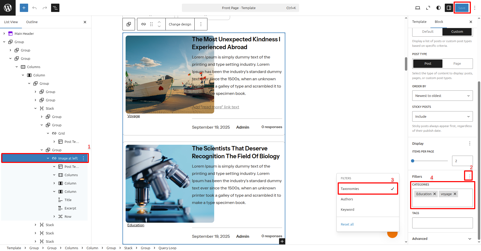Toggle the document overview list icon

click(55, 8)
